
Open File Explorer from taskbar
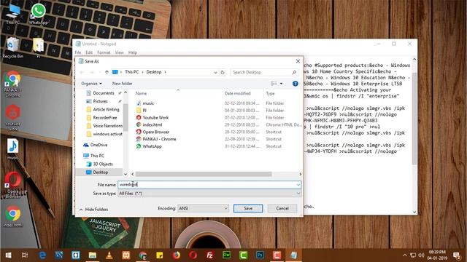(93, 255)
